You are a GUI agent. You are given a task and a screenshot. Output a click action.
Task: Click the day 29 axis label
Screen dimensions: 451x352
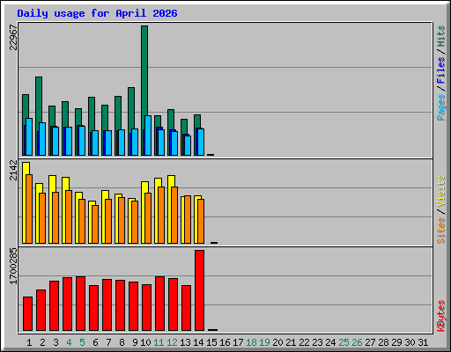(x=396, y=342)
